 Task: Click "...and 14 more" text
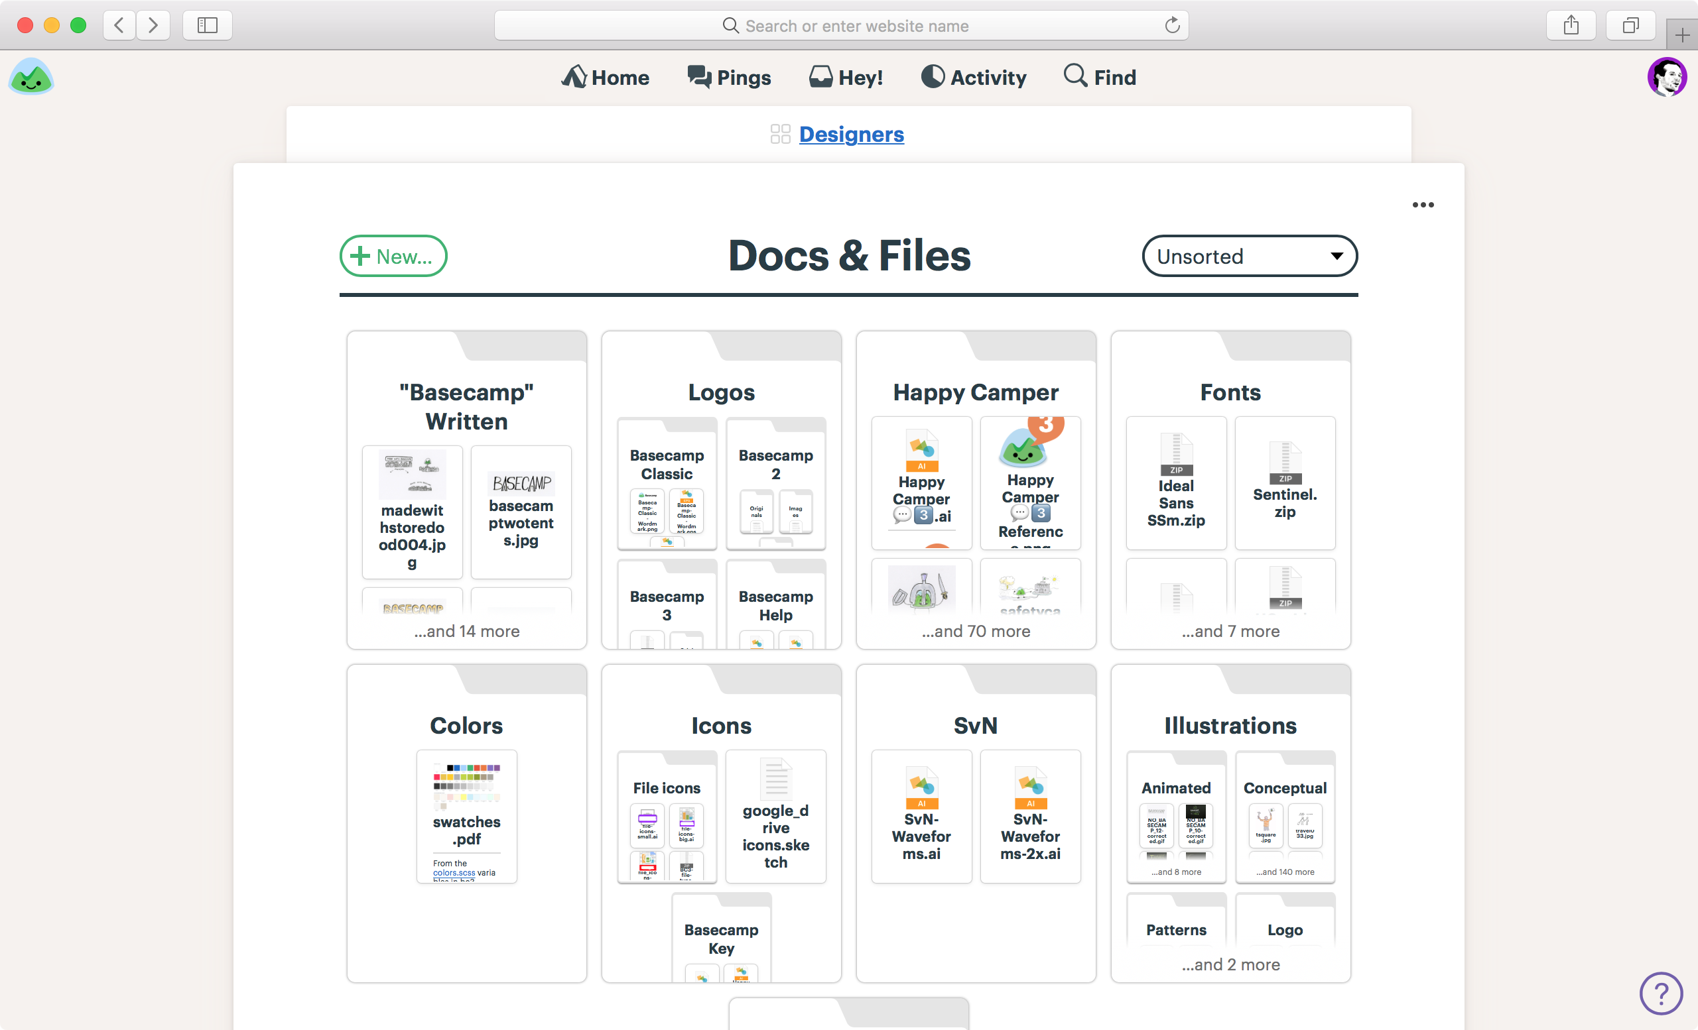tap(466, 631)
